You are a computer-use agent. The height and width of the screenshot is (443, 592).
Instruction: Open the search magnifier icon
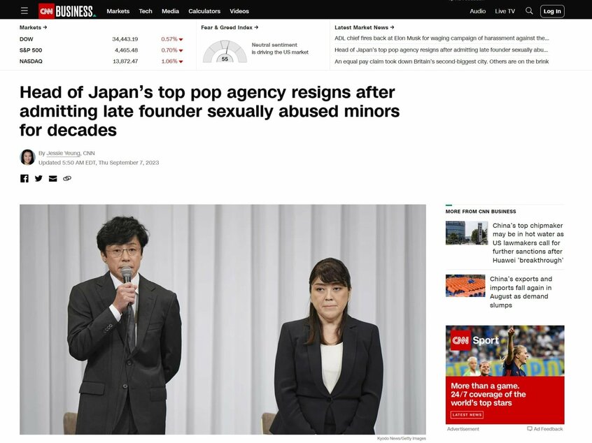pos(529,11)
